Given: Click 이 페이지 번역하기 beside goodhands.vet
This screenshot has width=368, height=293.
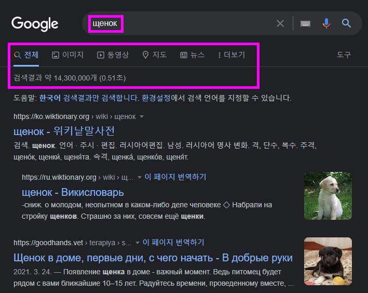Looking at the screenshot, I should [x=173, y=242].
